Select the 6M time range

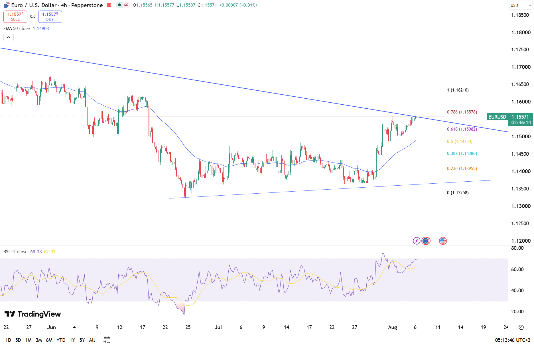pos(49,340)
